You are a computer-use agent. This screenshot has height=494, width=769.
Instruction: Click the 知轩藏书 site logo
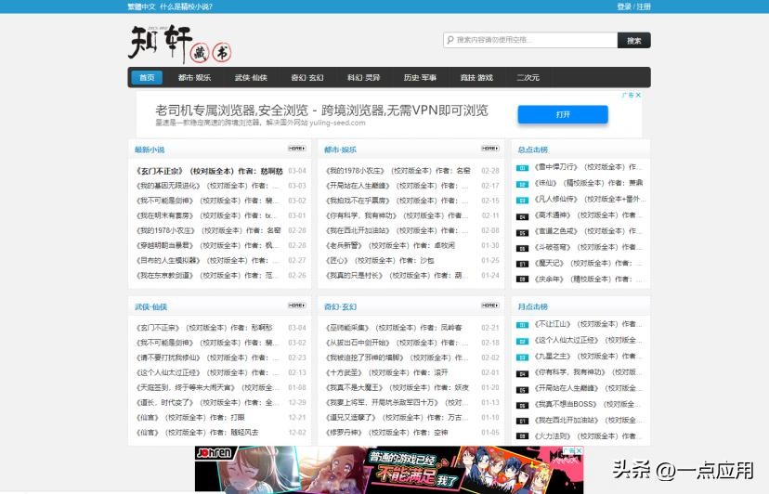[179, 43]
